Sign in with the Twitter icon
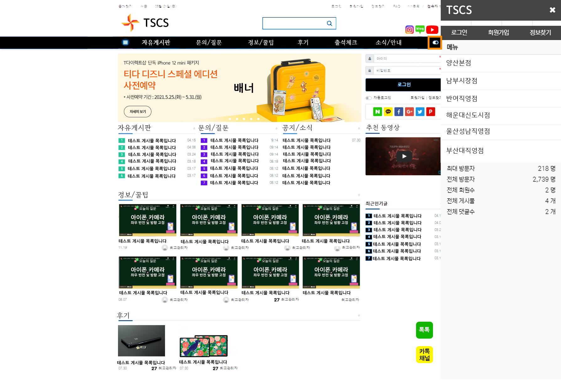Screen dimensions: 561x380 coord(420,112)
